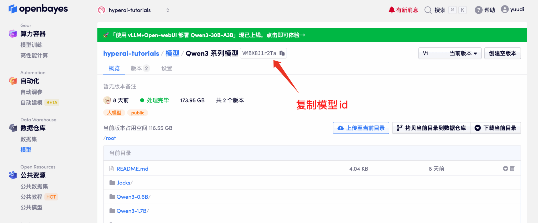This screenshot has height=223, width=538.
Task: Open 公共教程 in the sidebar
Action: click(x=32, y=197)
